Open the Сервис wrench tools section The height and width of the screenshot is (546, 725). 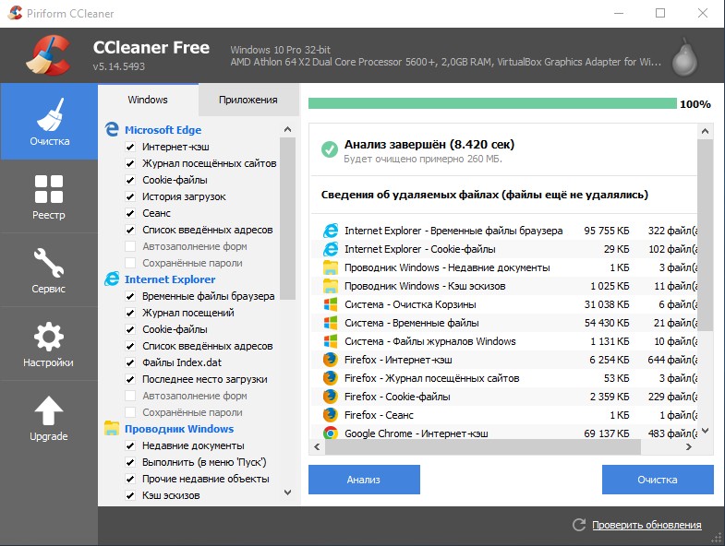[49, 270]
